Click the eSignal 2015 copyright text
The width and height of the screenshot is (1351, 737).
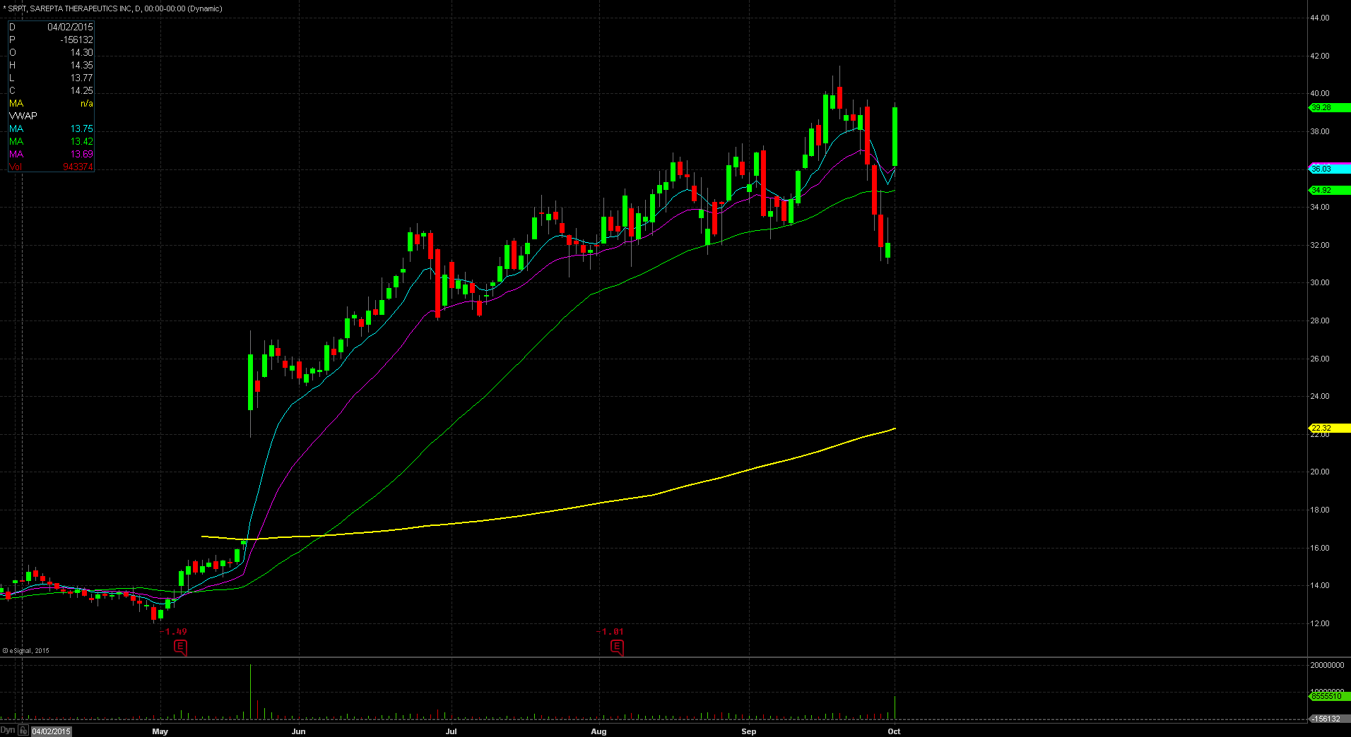[x=26, y=651]
